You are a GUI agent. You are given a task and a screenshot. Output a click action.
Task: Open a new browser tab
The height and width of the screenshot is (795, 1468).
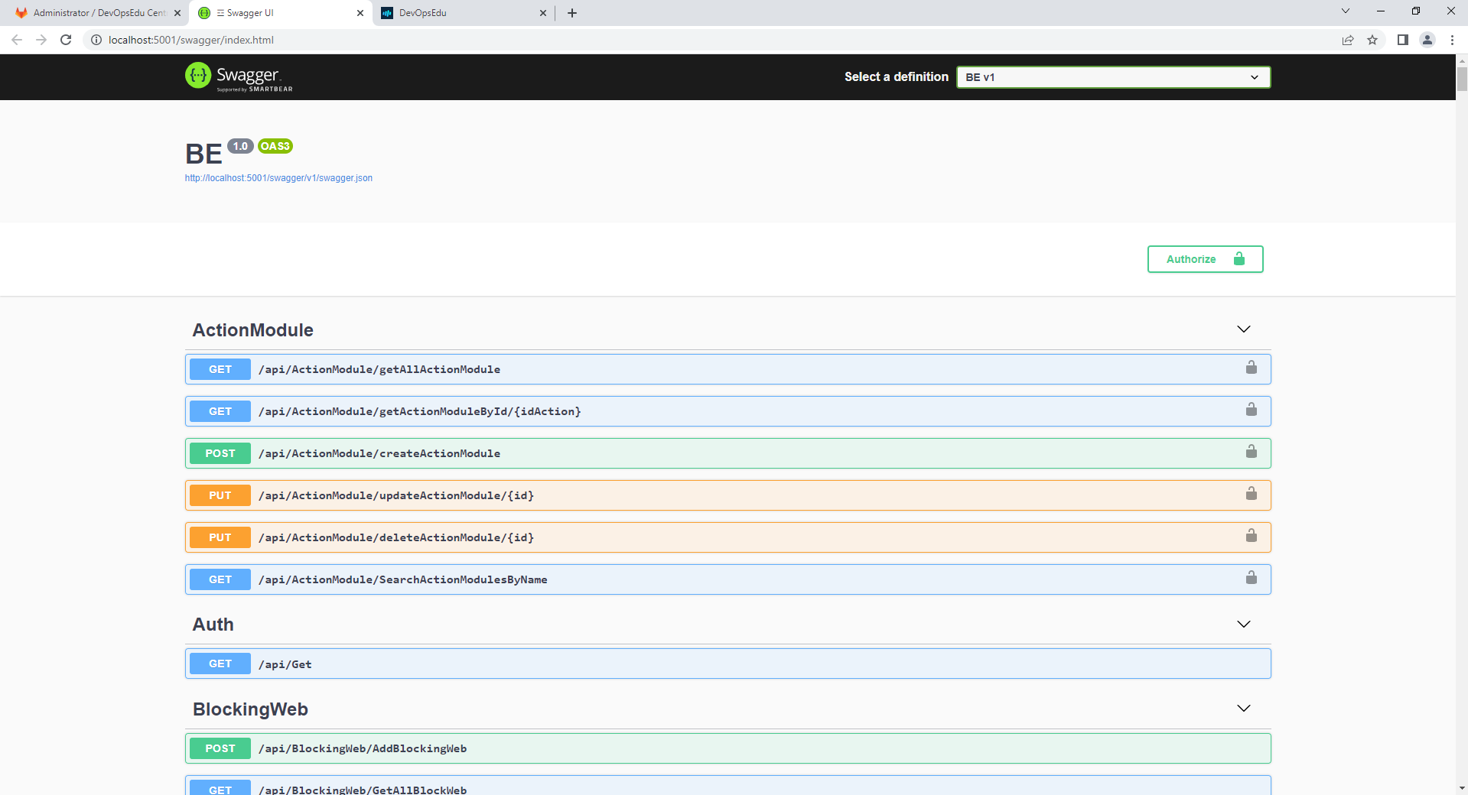(572, 13)
